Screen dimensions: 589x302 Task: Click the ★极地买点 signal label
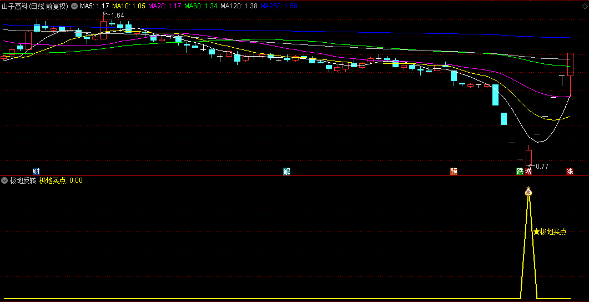click(x=550, y=231)
